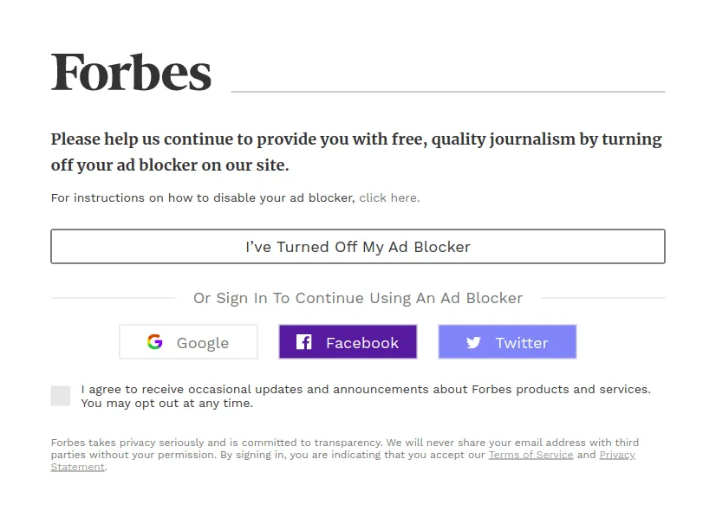Confirm with I've Turned Off My Ad Blocker
The image size is (716, 524).
pos(358,247)
